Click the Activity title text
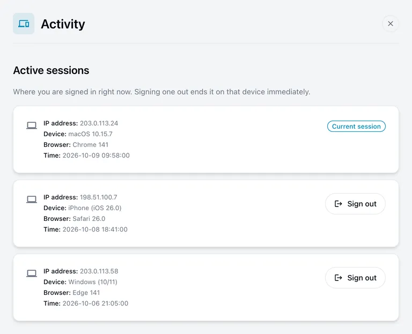 click(x=63, y=24)
